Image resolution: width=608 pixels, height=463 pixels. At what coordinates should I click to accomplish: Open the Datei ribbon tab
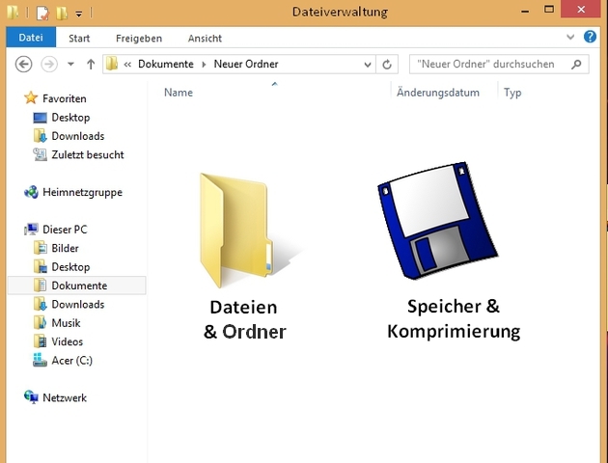(x=31, y=38)
